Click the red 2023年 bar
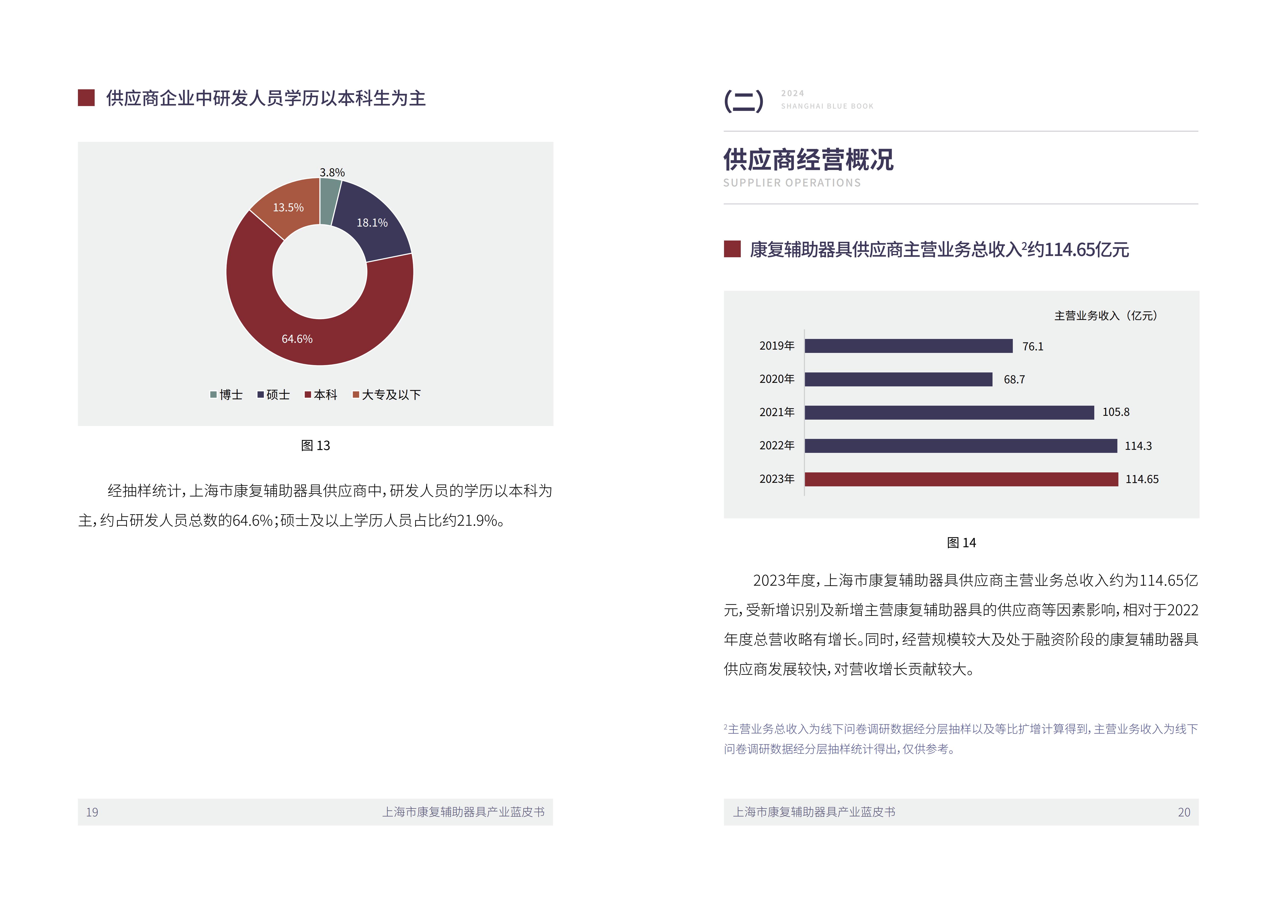Image resolution: width=1277 pixels, height=908 pixels. (962, 479)
